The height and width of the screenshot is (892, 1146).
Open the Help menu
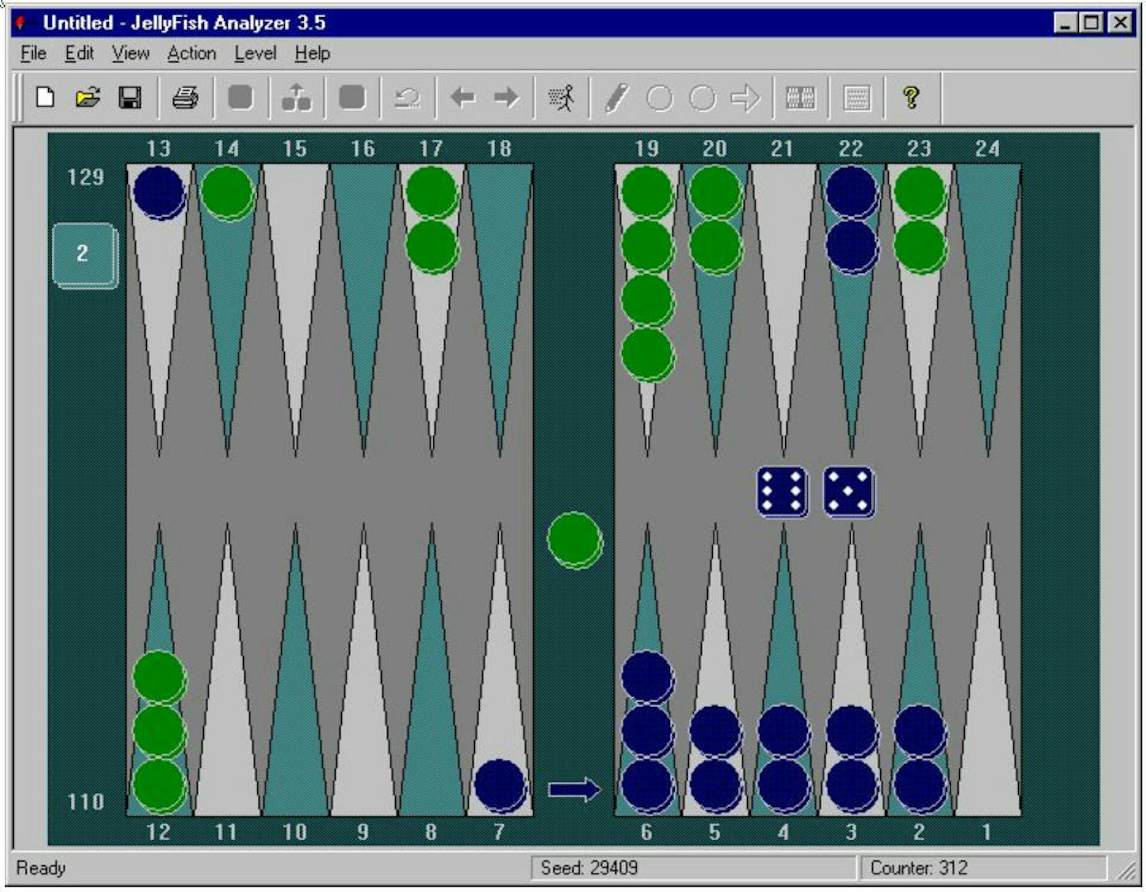click(x=312, y=54)
